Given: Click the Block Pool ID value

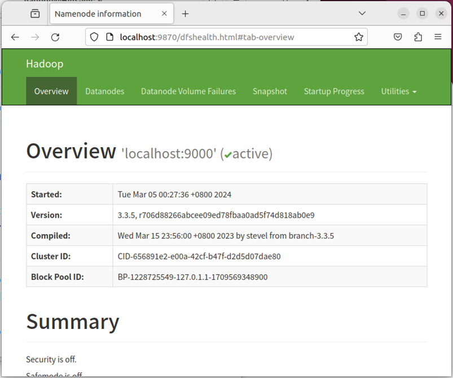Looking at the screenshot, I should click(x=192, y=277).
